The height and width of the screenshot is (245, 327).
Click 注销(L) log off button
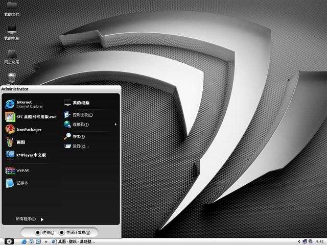click(x=45, y=232)
